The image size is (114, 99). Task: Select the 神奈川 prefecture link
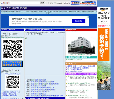[57, 84]
